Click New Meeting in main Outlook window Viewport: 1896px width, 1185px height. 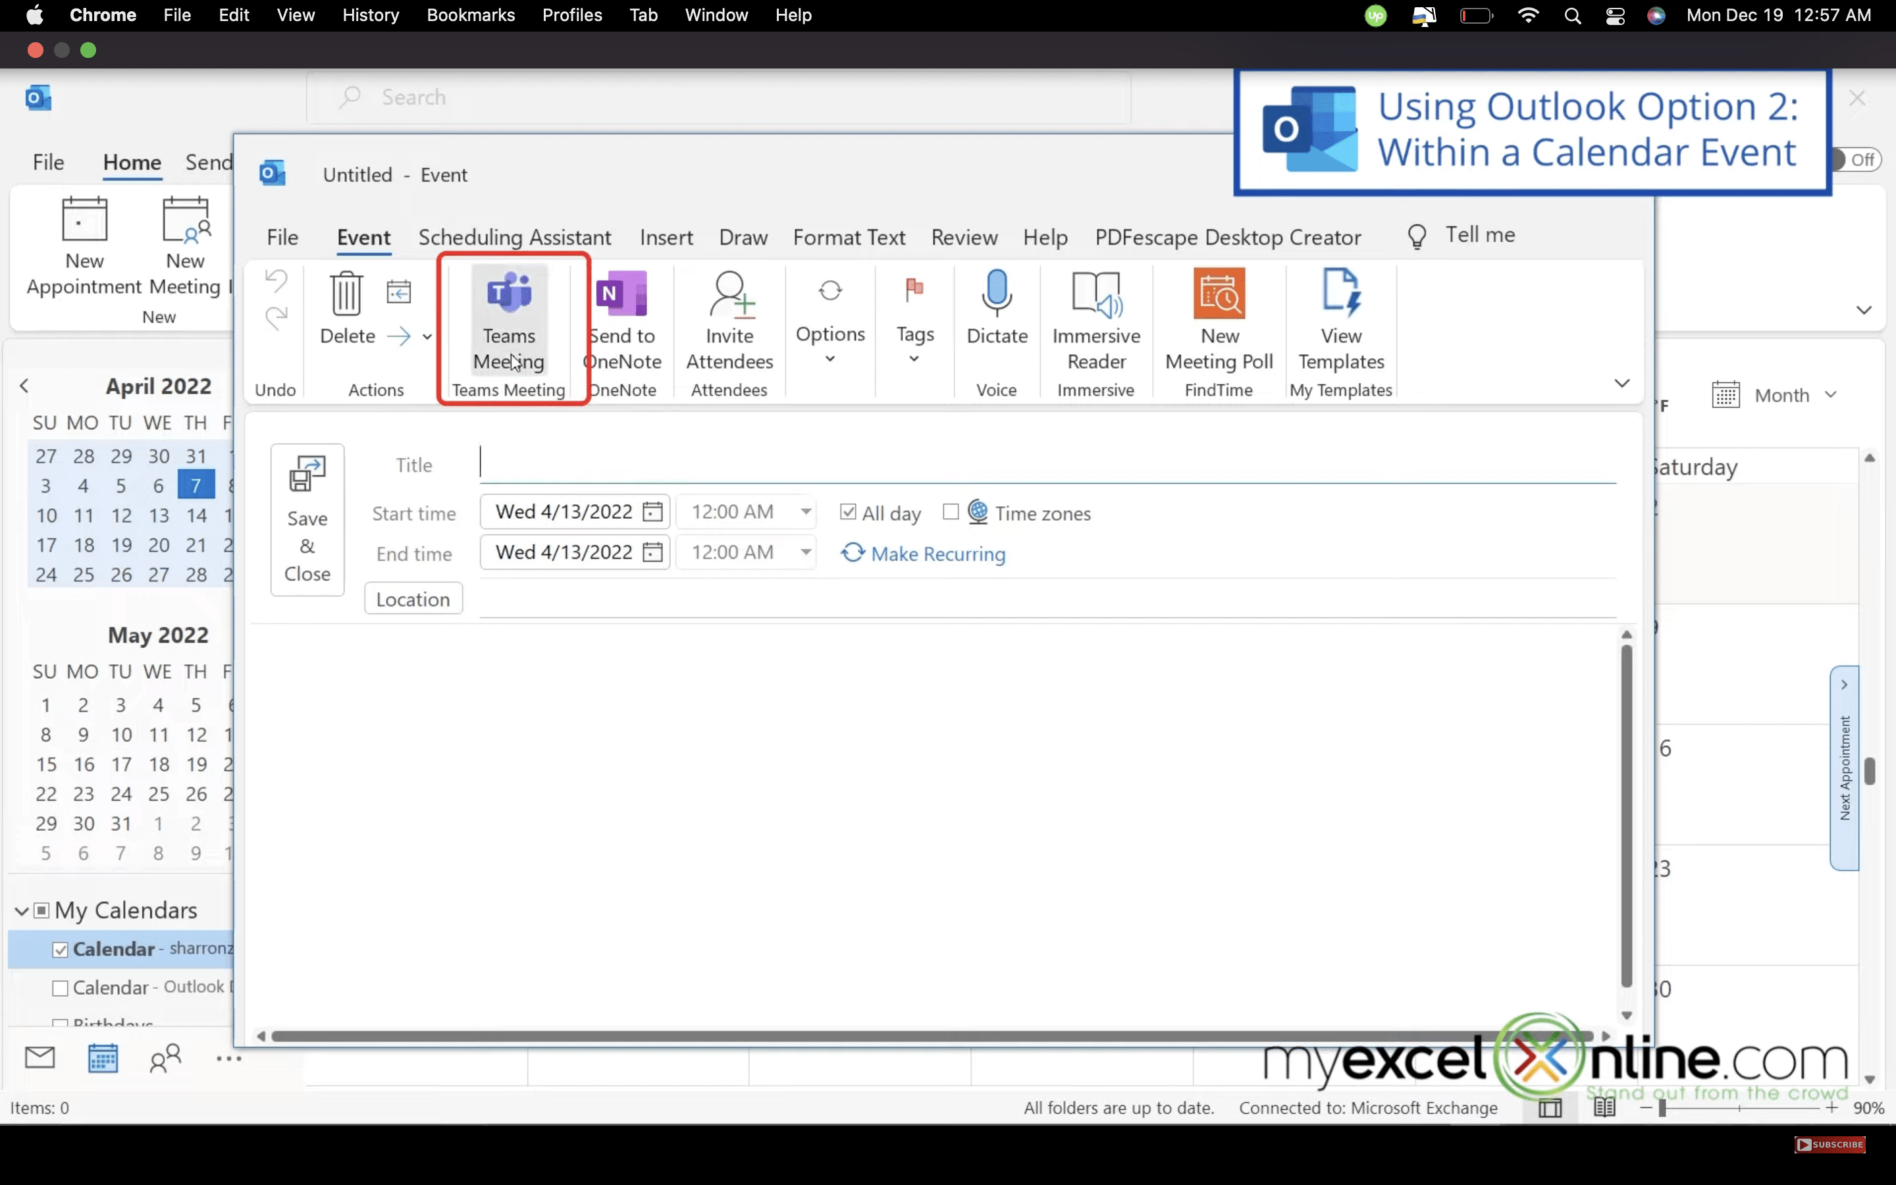pos(185,246)
